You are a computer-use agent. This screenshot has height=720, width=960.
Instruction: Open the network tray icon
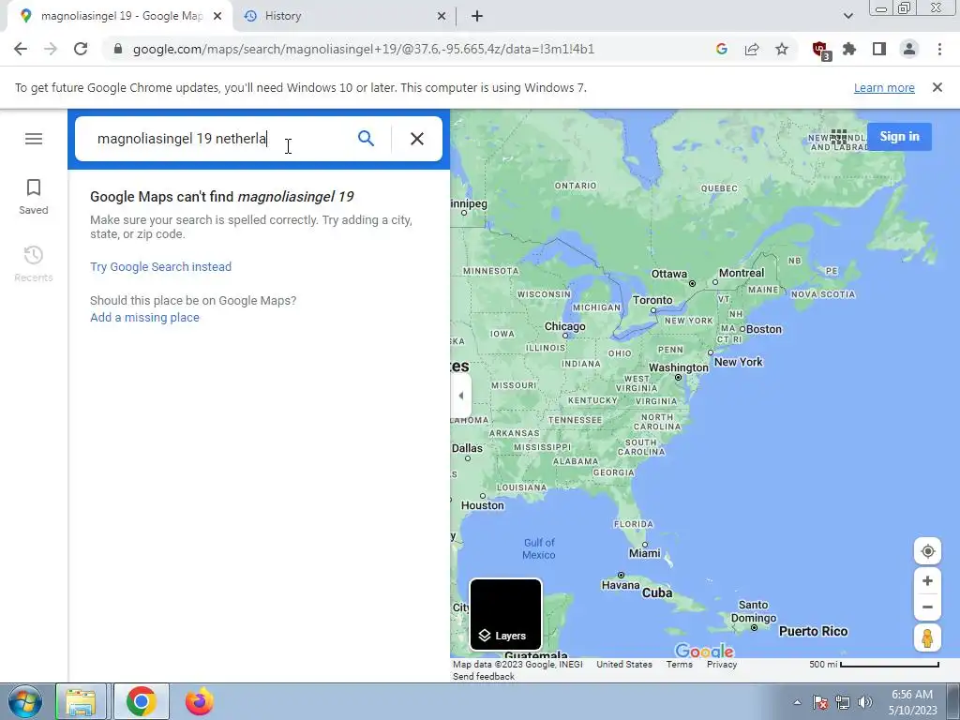(843, 702)
